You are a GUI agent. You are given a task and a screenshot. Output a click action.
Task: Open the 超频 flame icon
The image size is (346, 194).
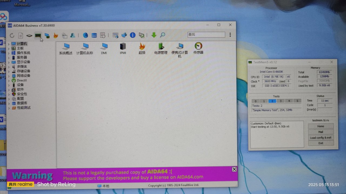pos(142,49)
